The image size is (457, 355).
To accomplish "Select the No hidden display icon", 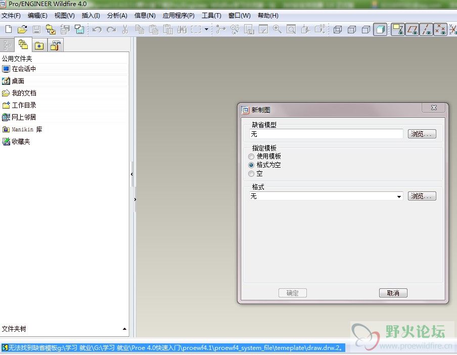I will tap(366, 29).
